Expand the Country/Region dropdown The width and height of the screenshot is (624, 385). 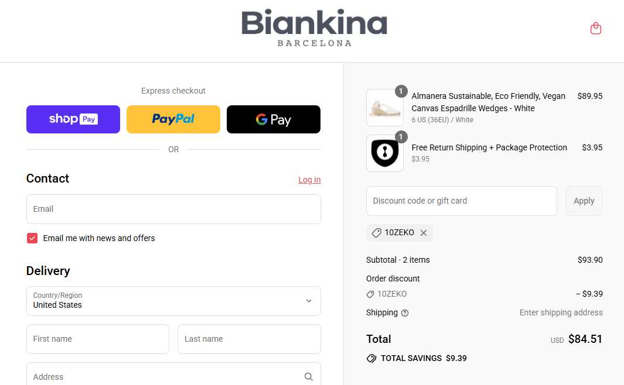173,301
